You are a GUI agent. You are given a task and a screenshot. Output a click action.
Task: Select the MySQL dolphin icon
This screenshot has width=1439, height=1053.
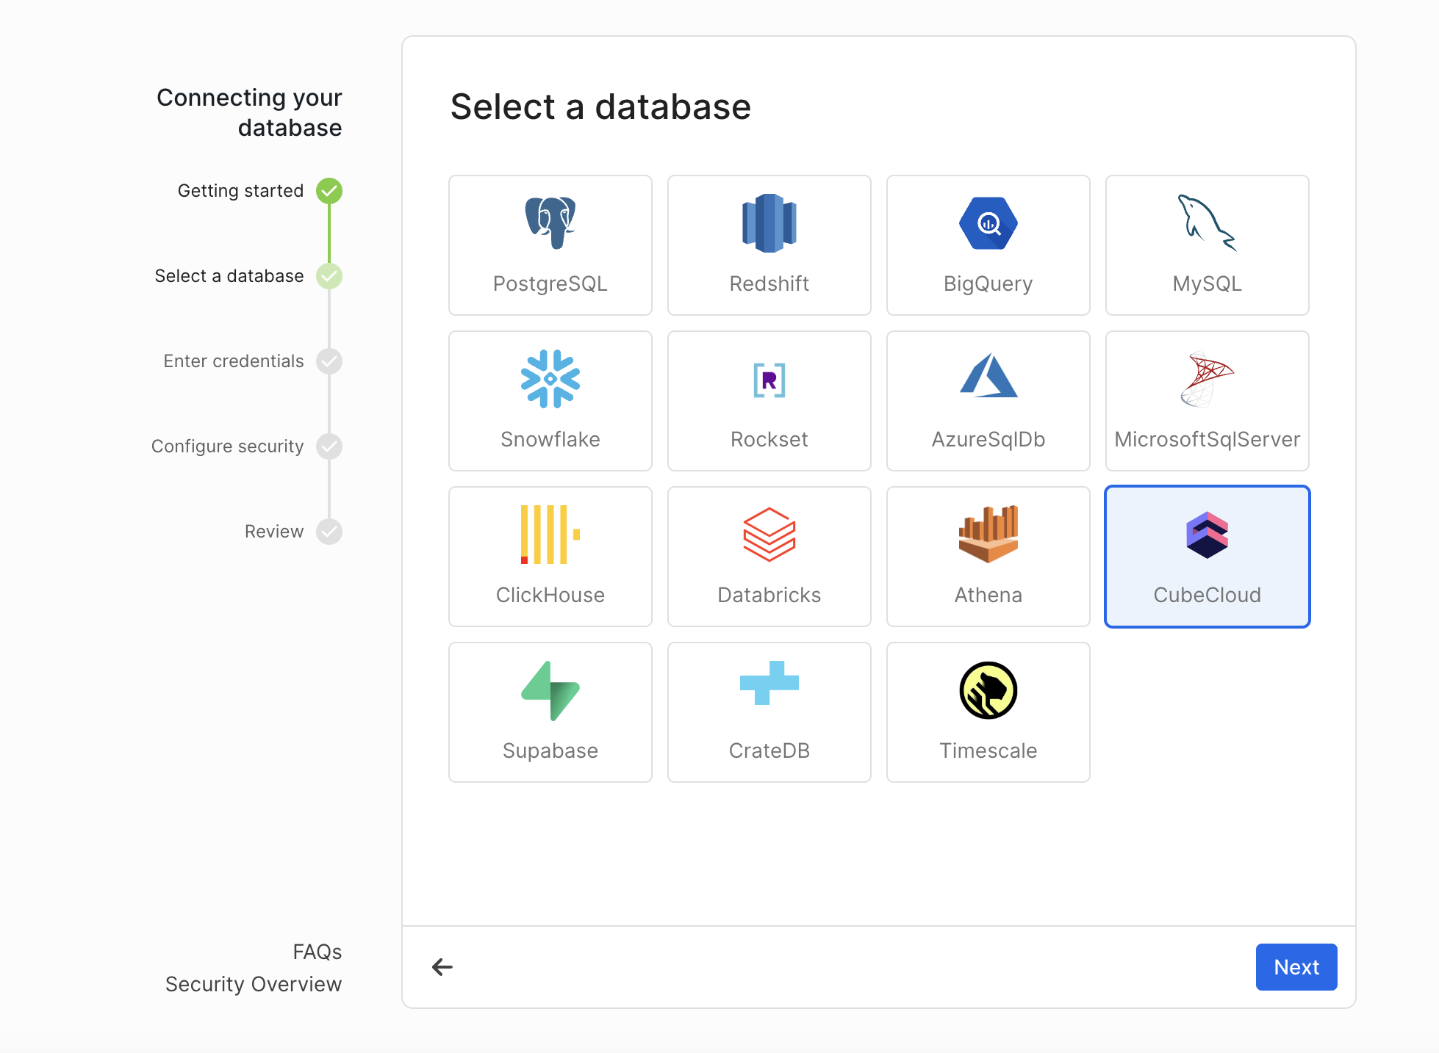coord(1207,223)
